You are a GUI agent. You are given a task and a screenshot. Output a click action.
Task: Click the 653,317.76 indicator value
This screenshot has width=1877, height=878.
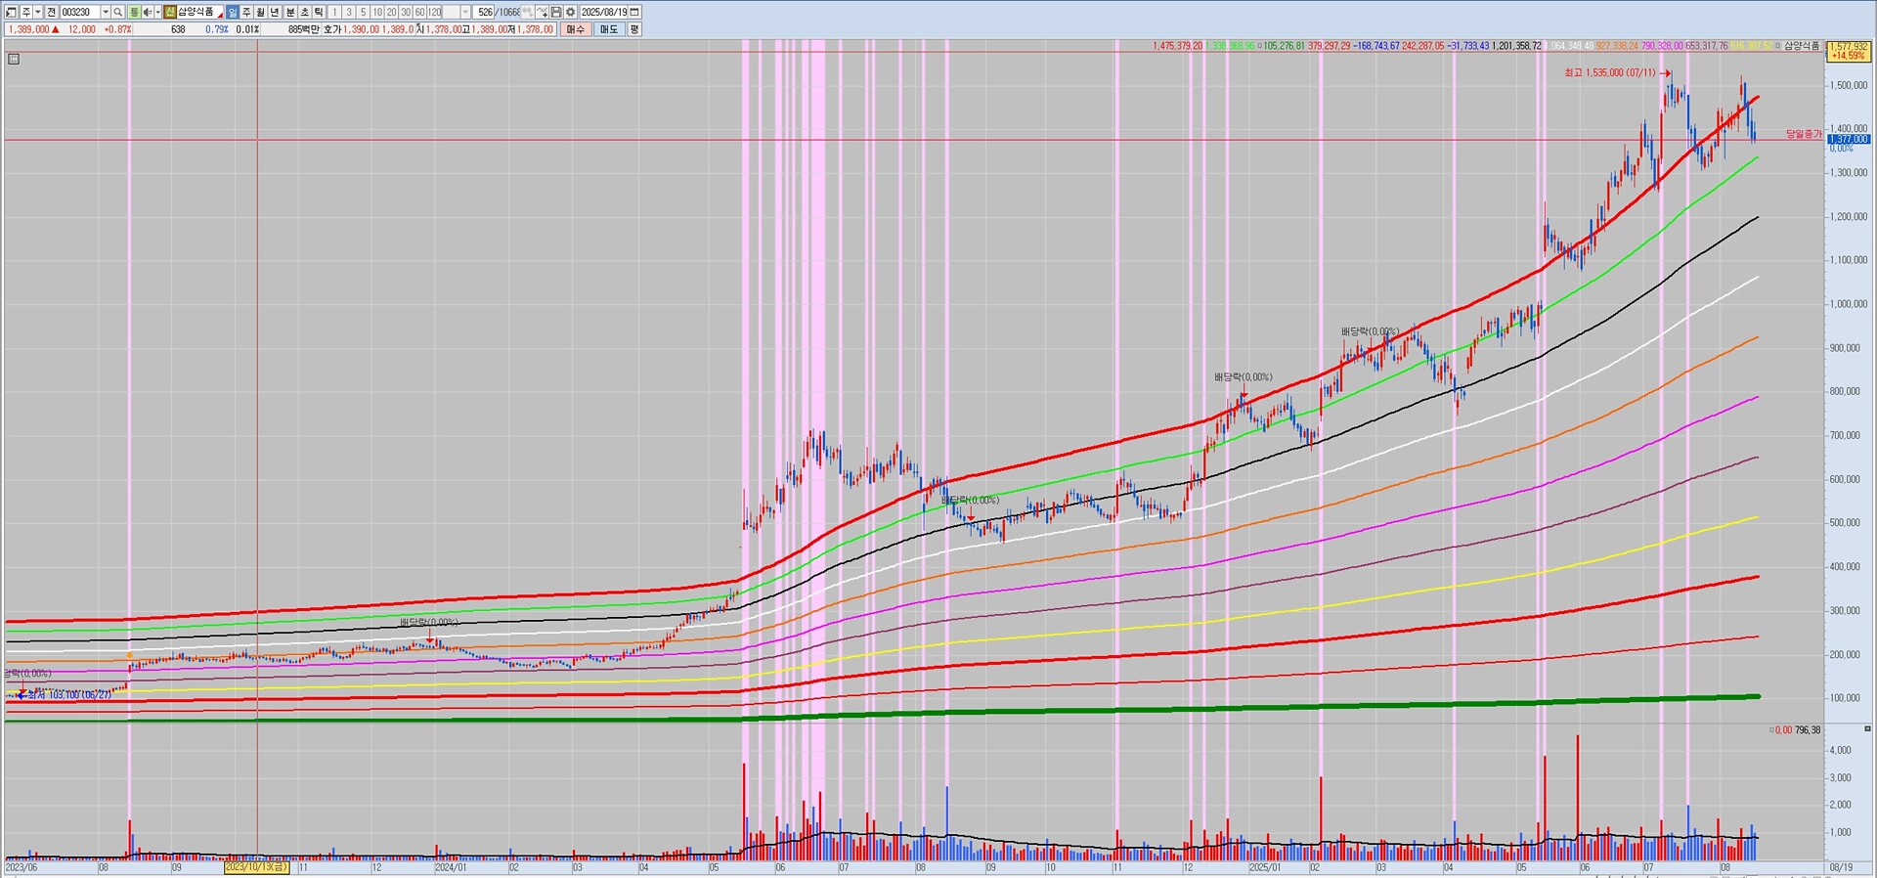tap(1706, 46)
